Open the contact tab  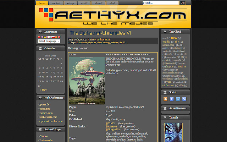coord(56,3)
